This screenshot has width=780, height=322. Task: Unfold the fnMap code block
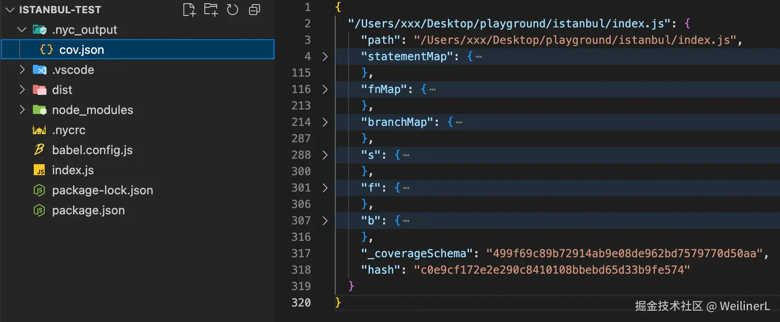pos(325,89)
